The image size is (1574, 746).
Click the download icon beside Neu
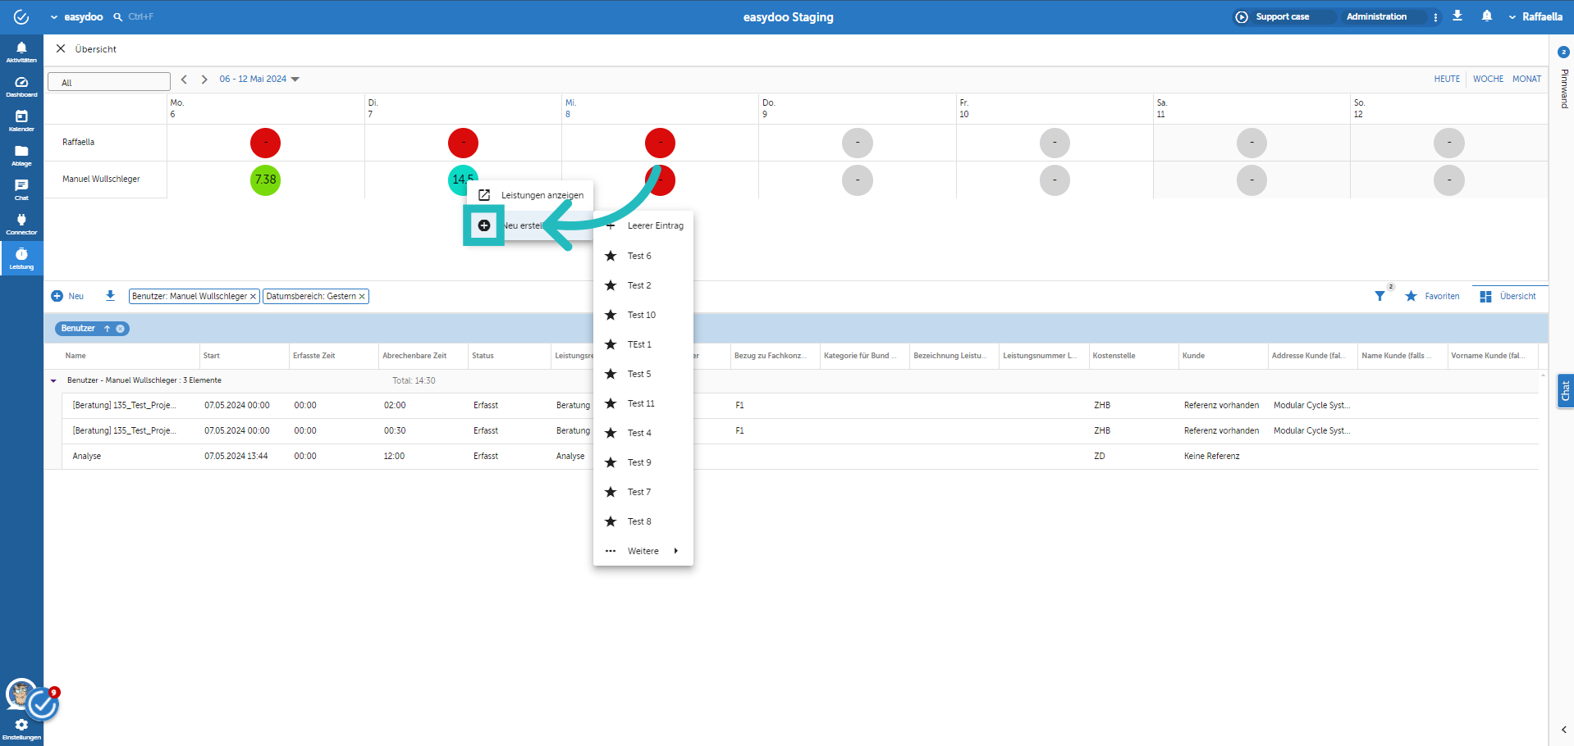click(110, 295)
